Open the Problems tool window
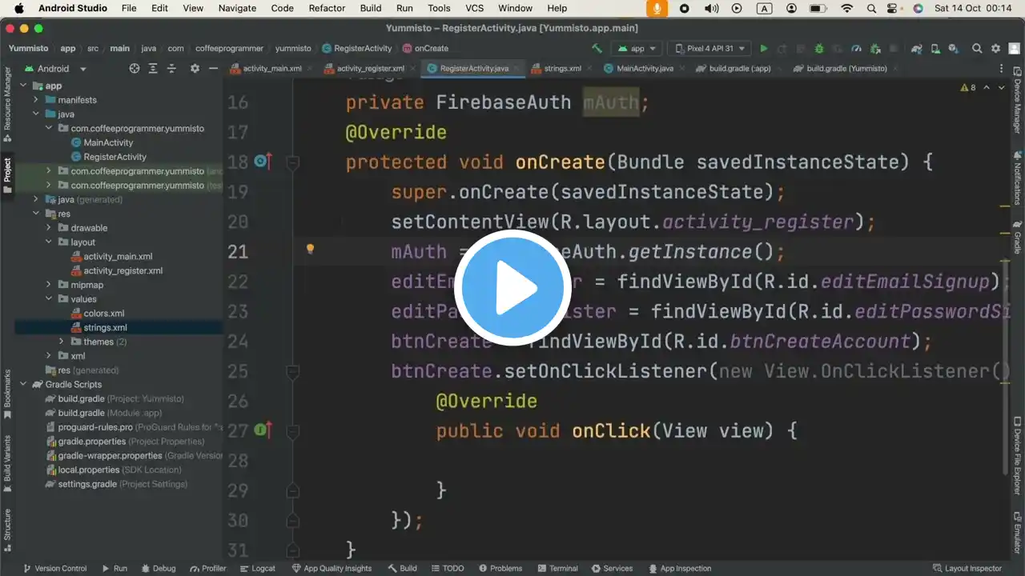 (x=500, y=569)
